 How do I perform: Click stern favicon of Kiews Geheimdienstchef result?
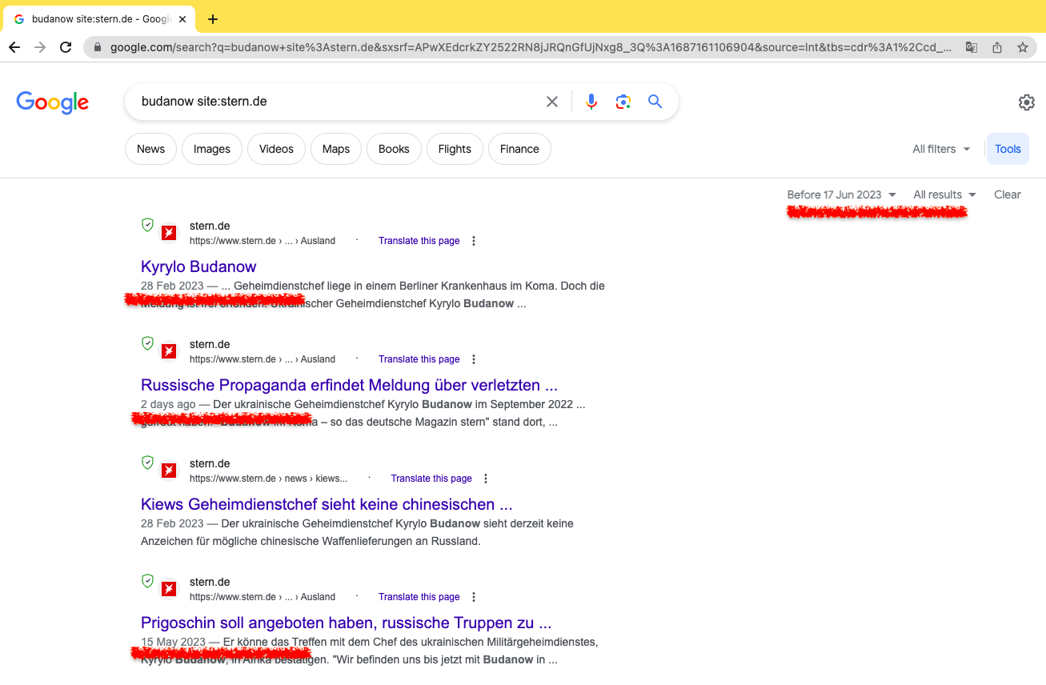[x=169, y=471]
